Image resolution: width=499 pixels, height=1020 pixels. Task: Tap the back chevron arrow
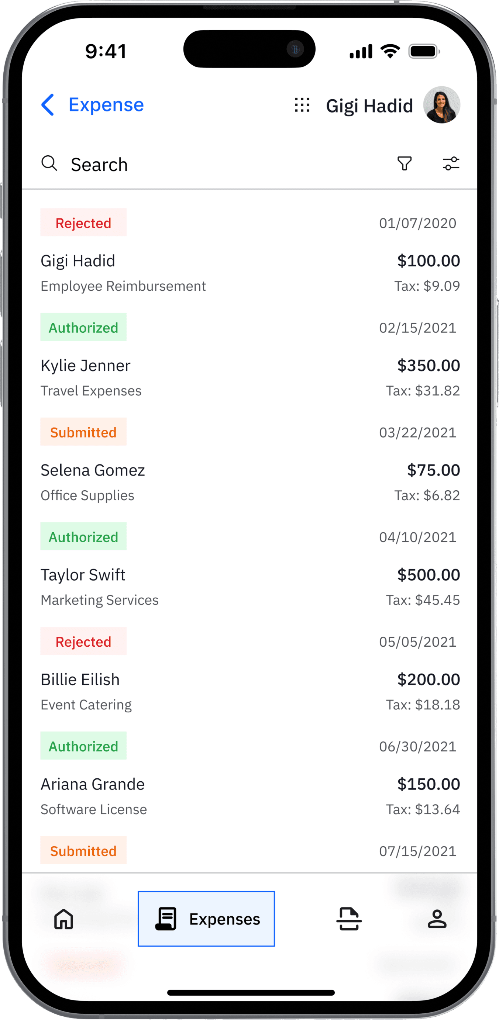[48, 105]
